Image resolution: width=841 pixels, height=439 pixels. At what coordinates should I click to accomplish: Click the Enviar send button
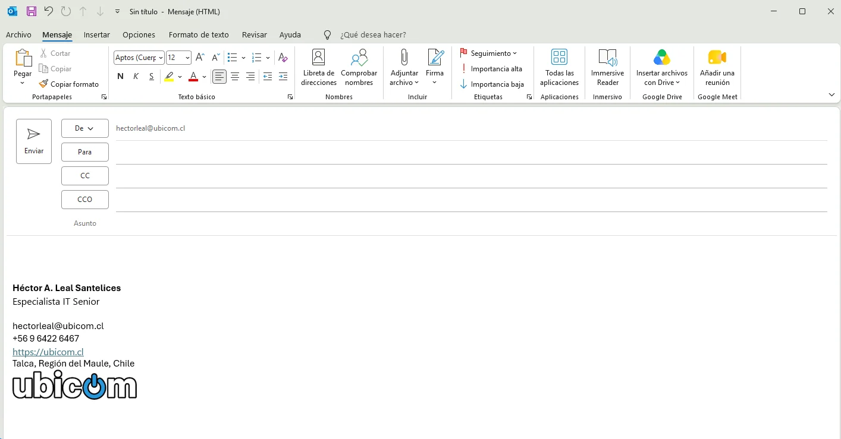point(34,141)
